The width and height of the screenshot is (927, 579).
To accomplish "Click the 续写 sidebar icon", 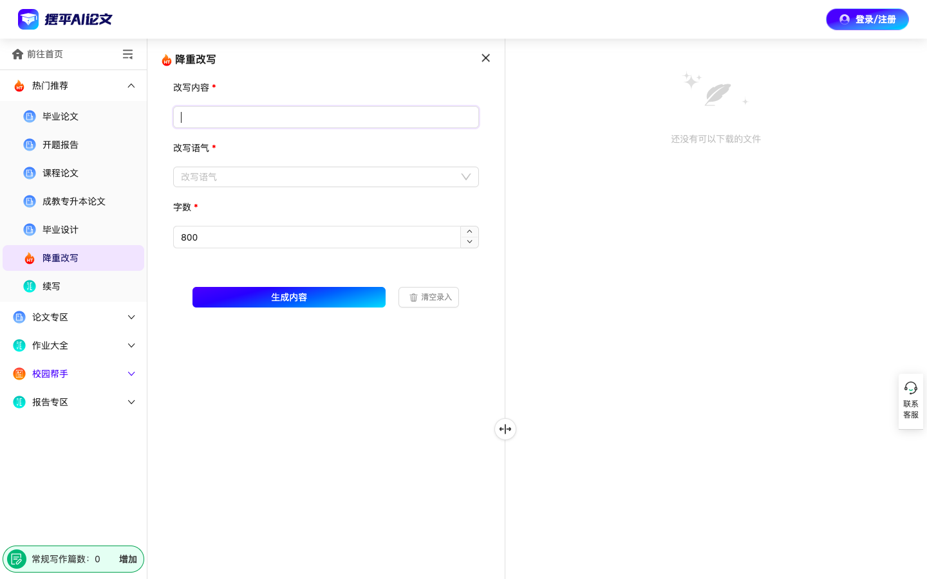I will 30,286.
